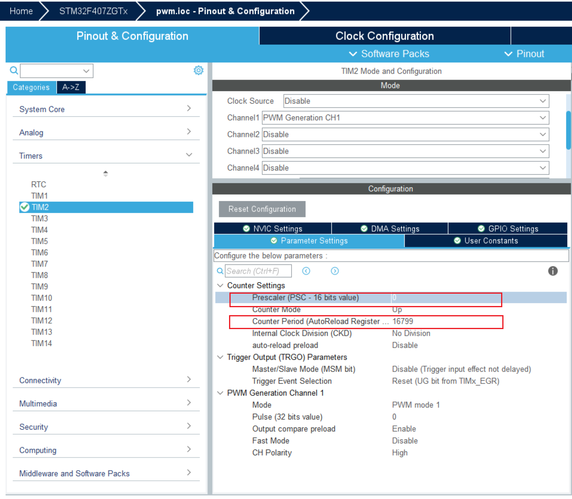Go to previous search result arrow
The height and width of the screenshot is (499, 572).
[x=306, y=271]
